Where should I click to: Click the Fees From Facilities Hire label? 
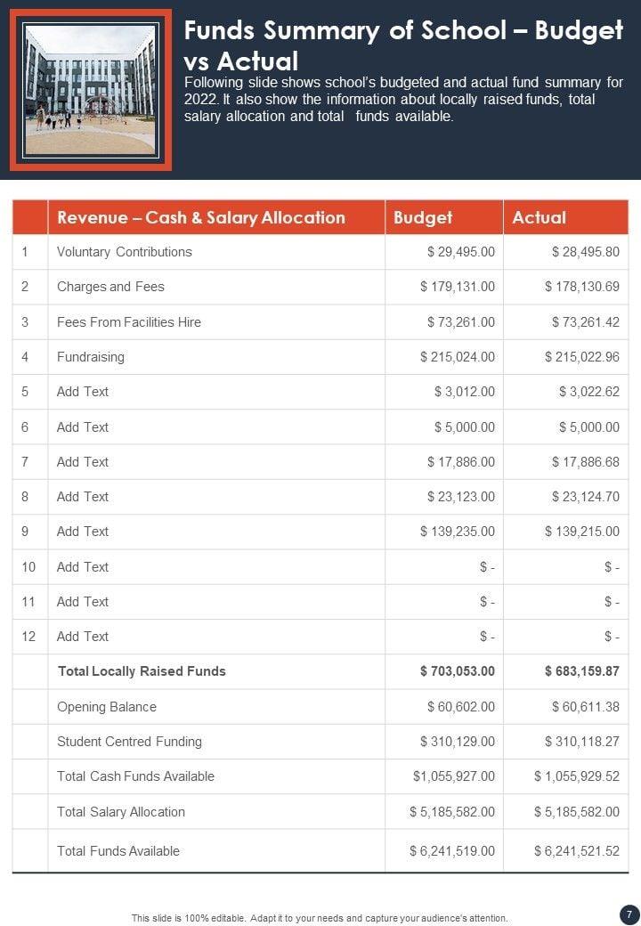click(x=128, y=321)
